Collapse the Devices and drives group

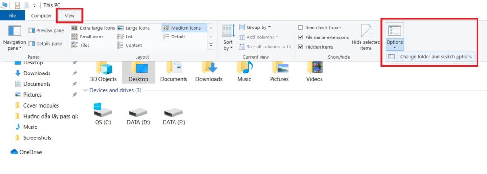coord(85,90)
